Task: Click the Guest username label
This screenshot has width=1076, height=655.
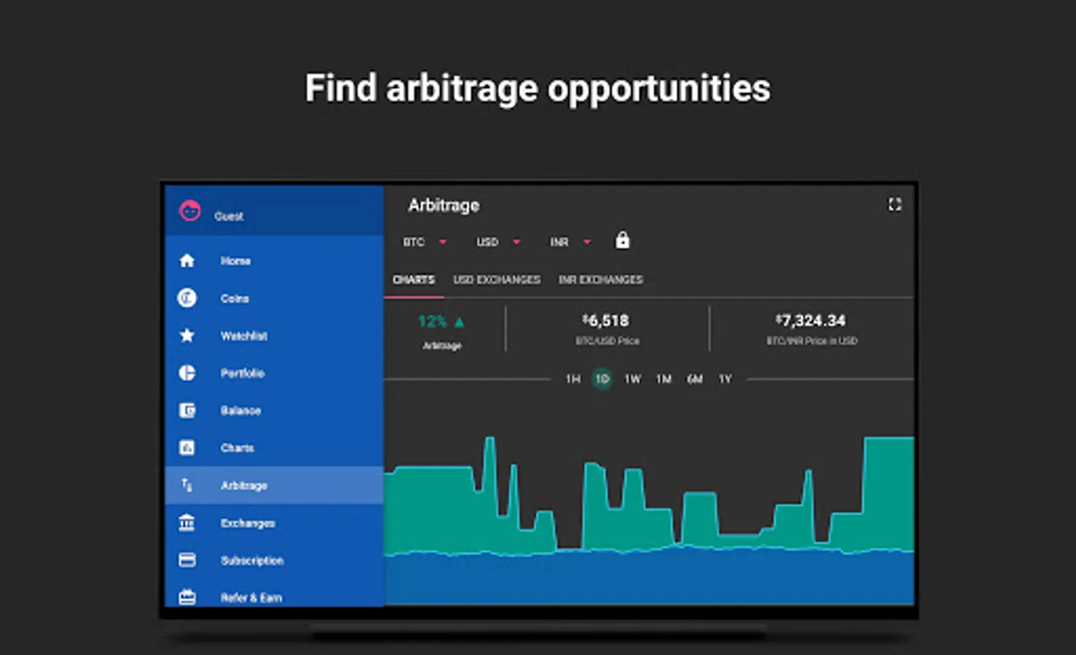Action: pyautogui.click(x=229, y=216)
